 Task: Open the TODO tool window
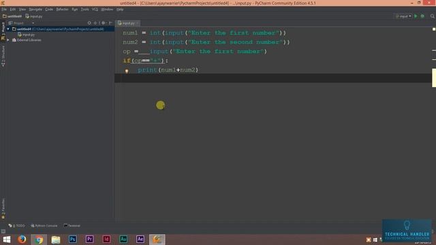tap(16, 225)
